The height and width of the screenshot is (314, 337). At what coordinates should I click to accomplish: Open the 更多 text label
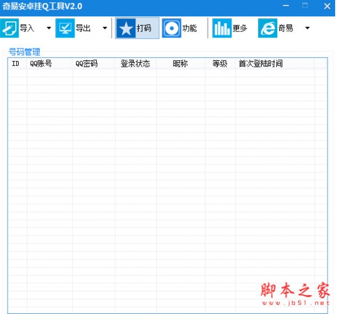click(240, 28)
